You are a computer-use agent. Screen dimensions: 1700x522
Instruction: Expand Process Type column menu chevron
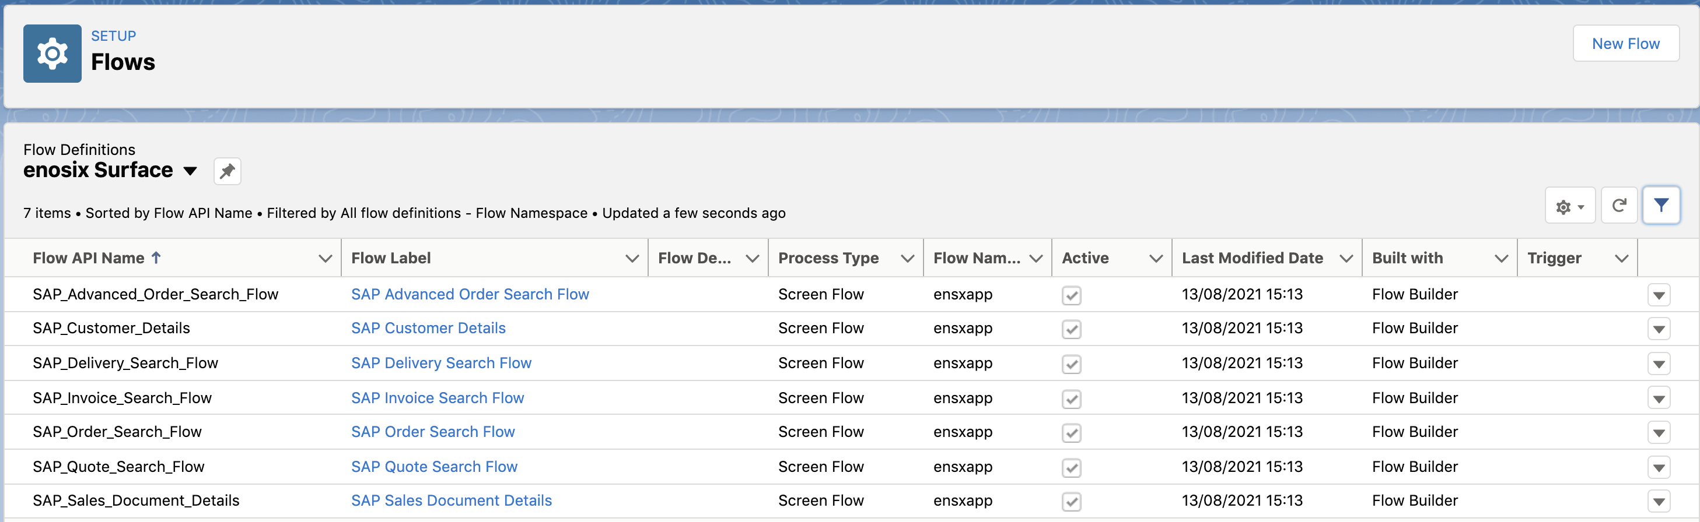(x=907, y=258)
